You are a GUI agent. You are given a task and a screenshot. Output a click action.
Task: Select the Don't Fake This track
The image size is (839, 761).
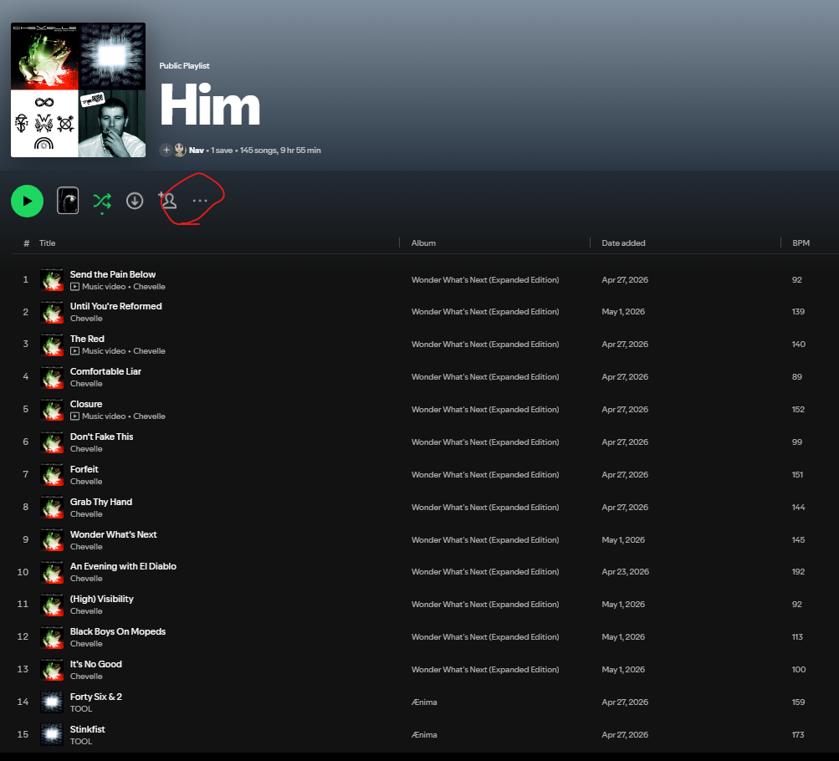point(102,437)
